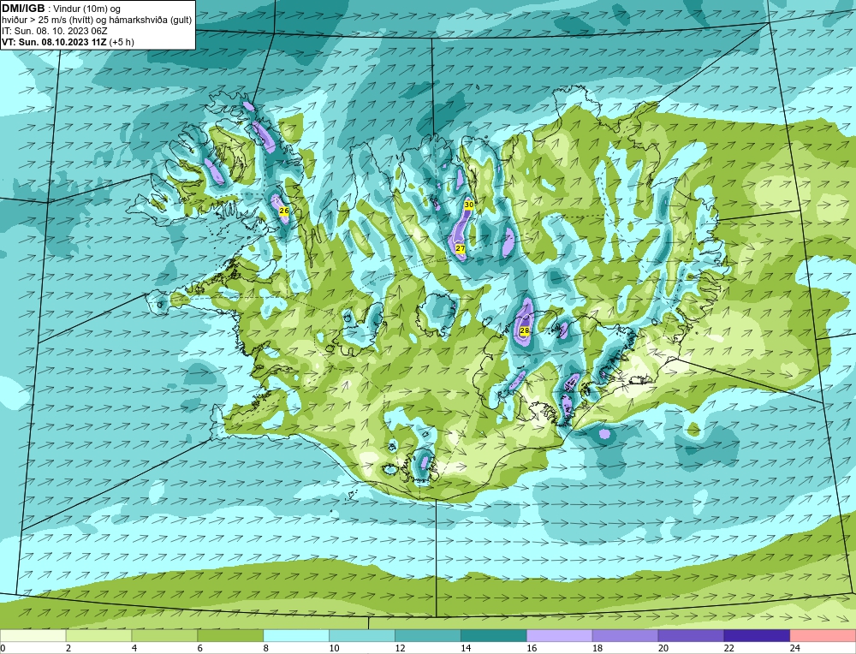Choose the medium teal 12–14 m/s legend swatch

point(428,635)
